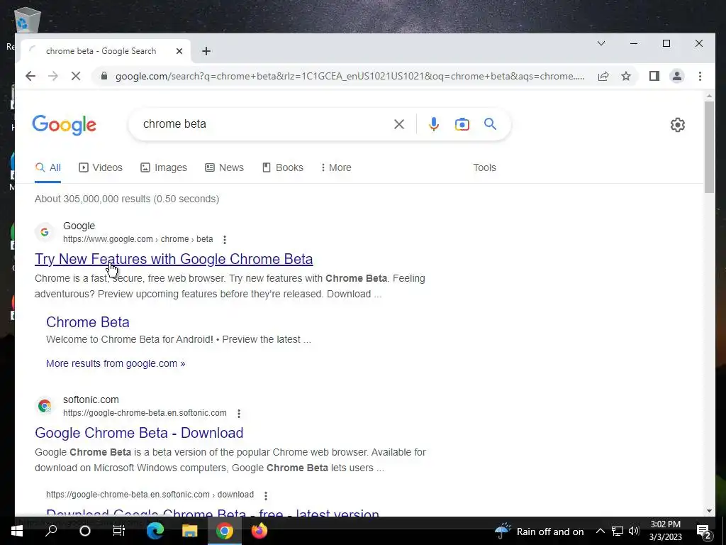Launch Microsoft Edge from the taskbar
Image resolution: width=726 pixels, height=545 pixels.
155,531
